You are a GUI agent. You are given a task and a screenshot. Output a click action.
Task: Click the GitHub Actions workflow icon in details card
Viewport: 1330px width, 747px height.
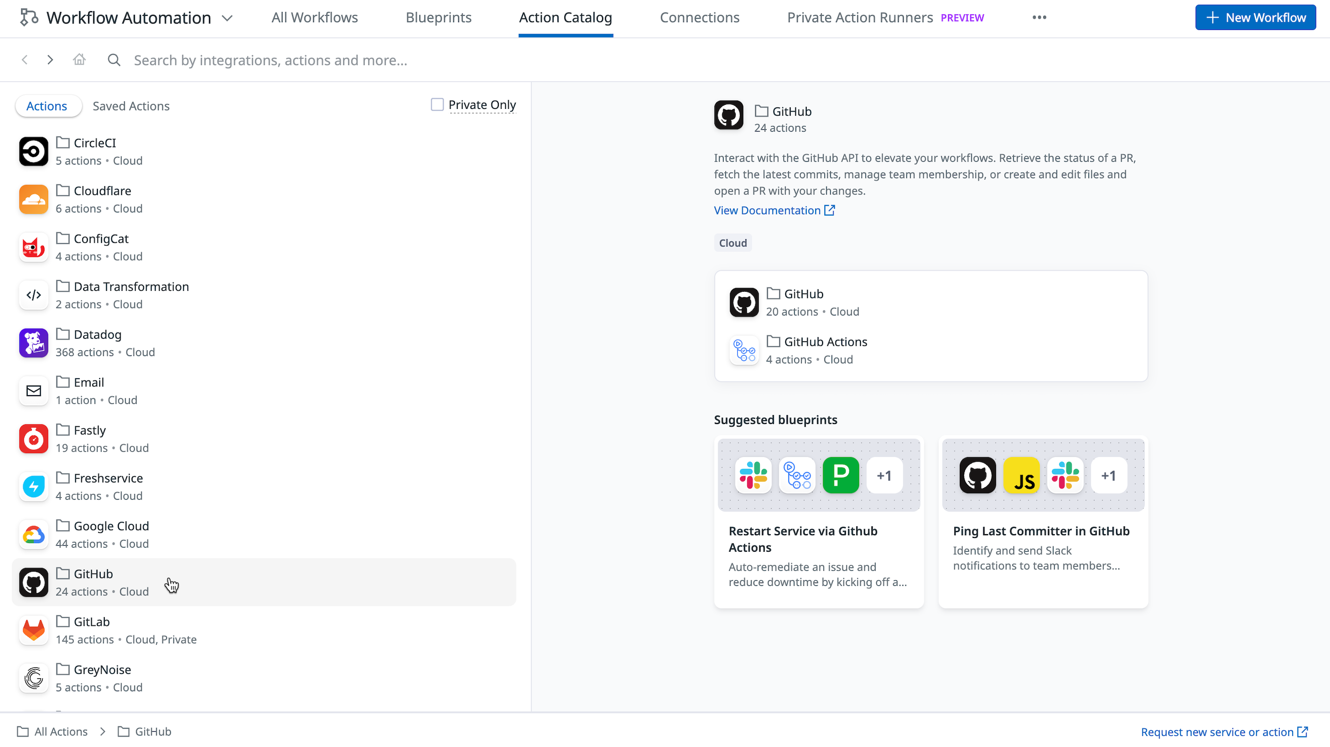click(744, 350)
